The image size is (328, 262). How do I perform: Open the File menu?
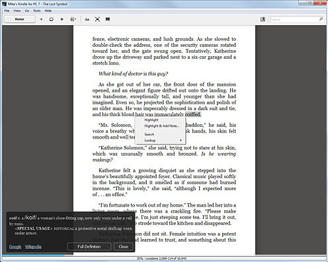pos(7,11)
